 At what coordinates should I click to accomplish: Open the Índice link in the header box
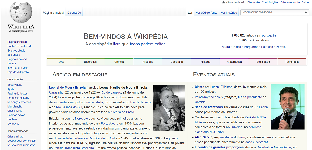pyautogui.click(x=237, y=47)
